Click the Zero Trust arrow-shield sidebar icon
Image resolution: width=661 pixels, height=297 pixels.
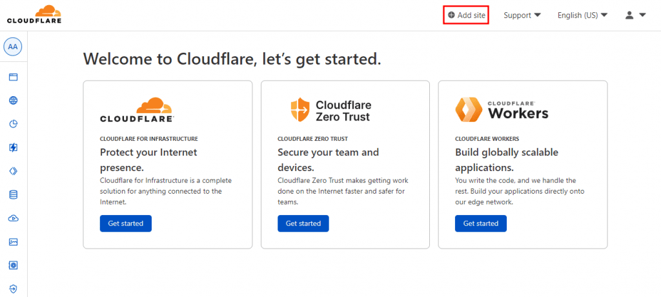click(x=13, y=289)
